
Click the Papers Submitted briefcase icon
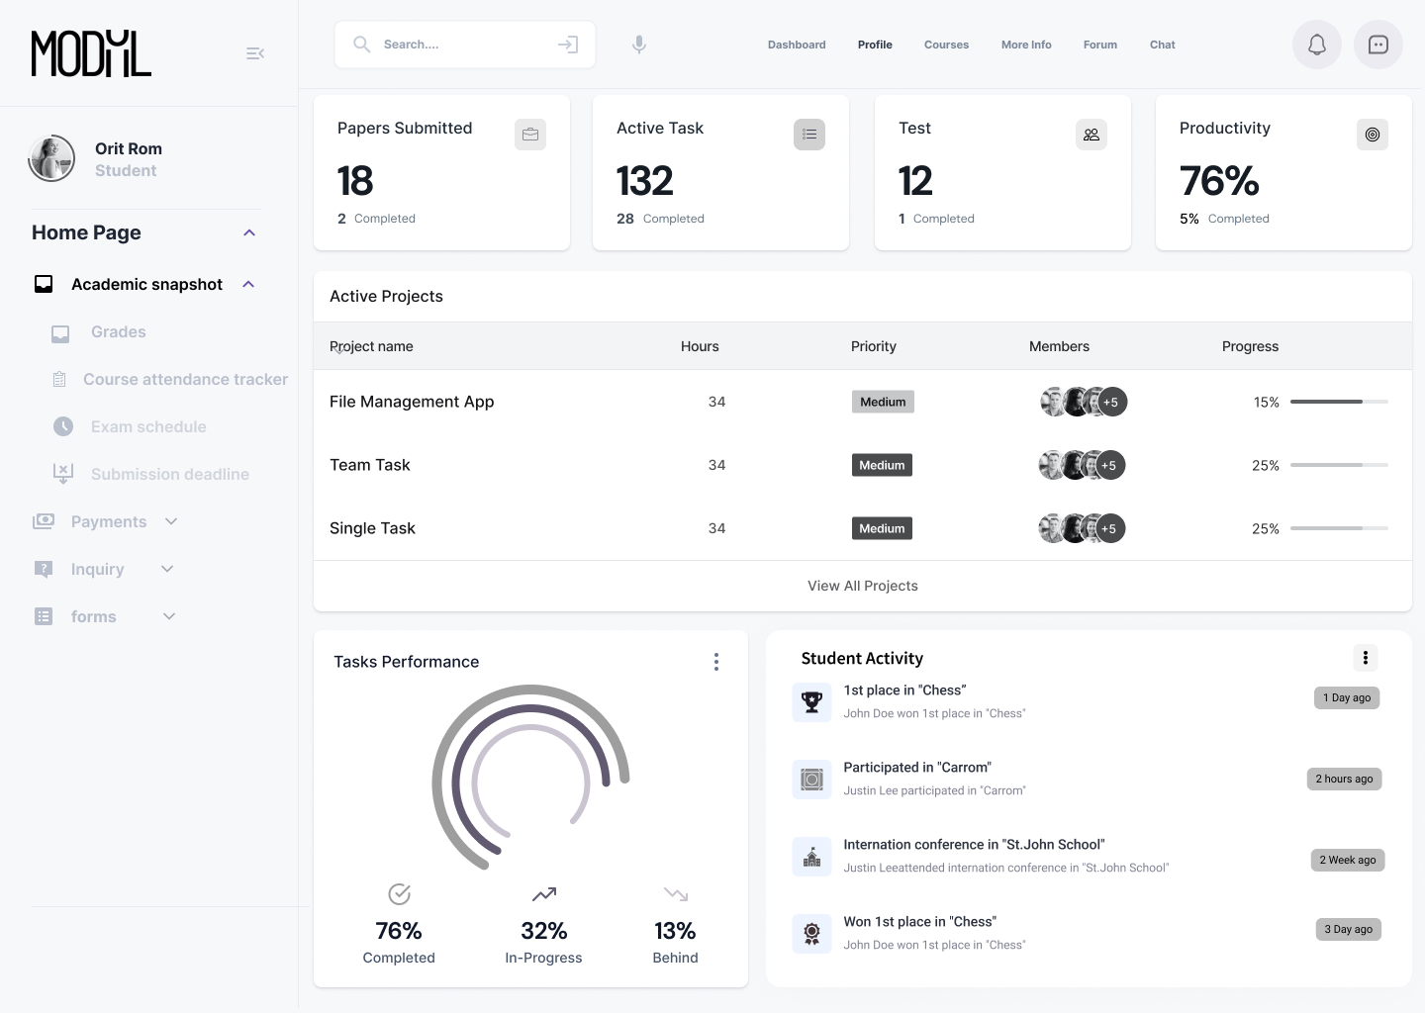pyautogui.click(x=530, y=135)
